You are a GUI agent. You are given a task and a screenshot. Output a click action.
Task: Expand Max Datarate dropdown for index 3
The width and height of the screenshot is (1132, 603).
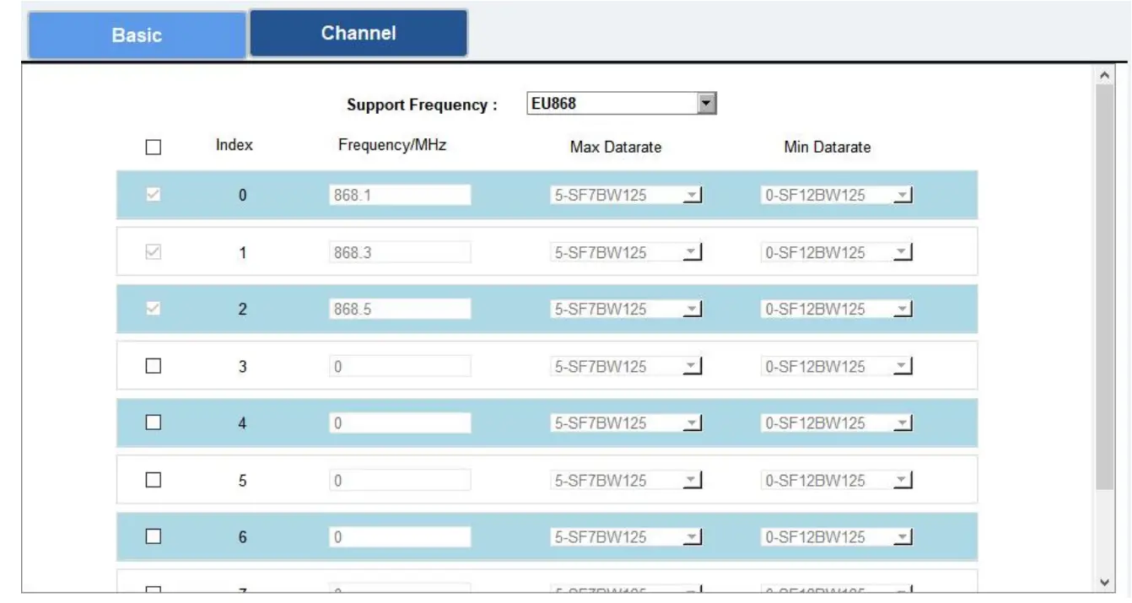626,367
